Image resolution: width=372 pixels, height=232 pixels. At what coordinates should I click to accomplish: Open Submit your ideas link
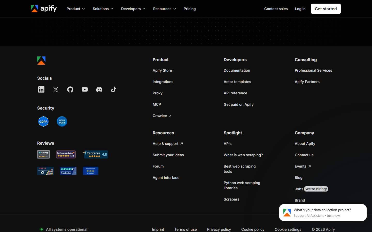pos(168,155)
